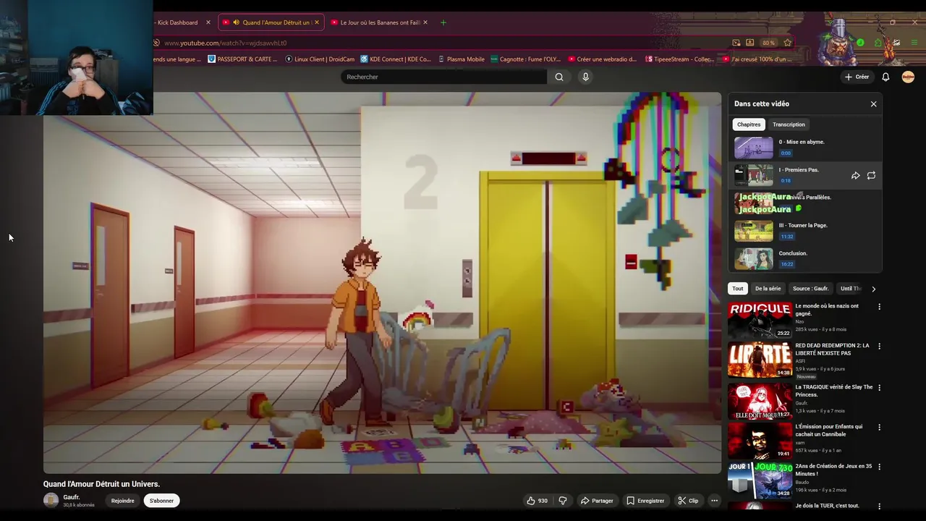Screen dimensions: 926x521
Task: Click the 0:18 timestamp of Premiers Pas
Action: (786, 180)
